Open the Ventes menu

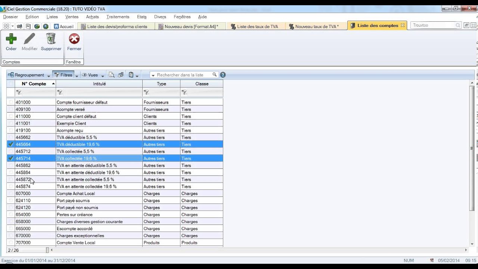coord(72,17)
